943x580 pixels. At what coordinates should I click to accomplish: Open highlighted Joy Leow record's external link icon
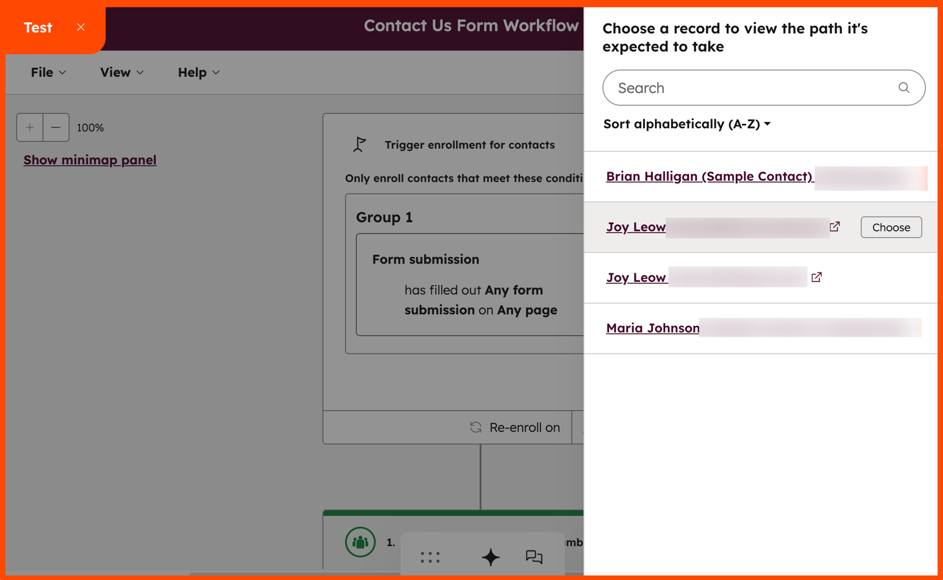pos(834,227)
